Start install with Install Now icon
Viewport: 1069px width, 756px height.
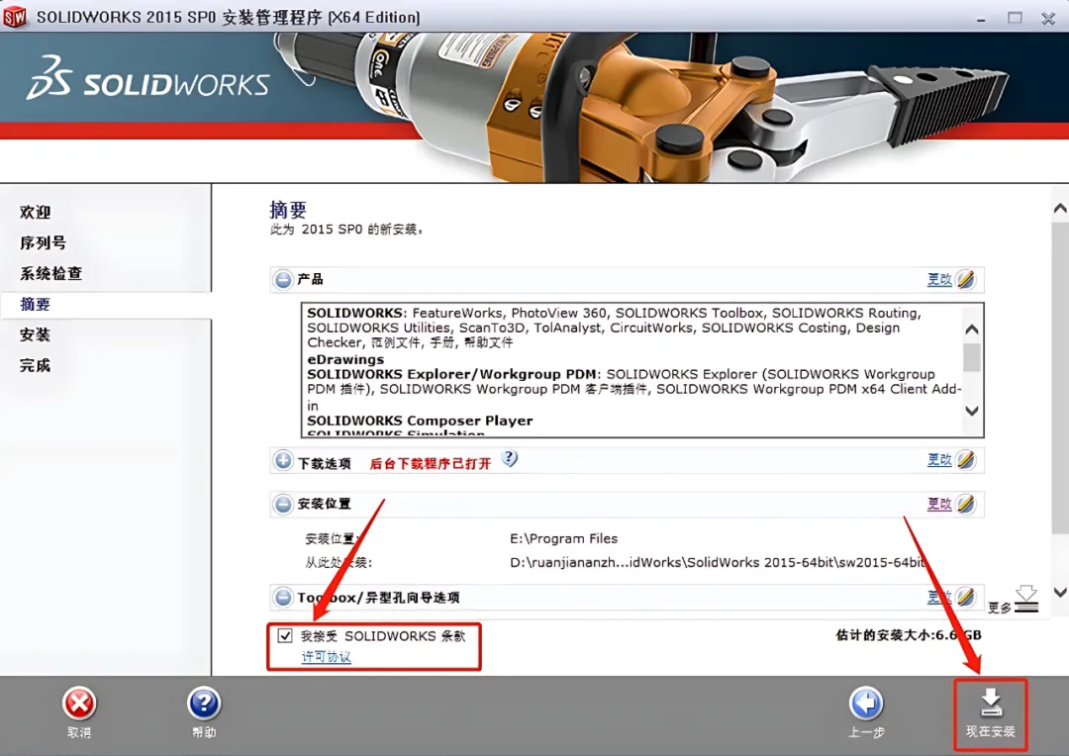coord(991,703)
